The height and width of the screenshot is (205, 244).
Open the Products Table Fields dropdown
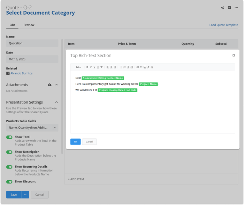coord(32,128)
